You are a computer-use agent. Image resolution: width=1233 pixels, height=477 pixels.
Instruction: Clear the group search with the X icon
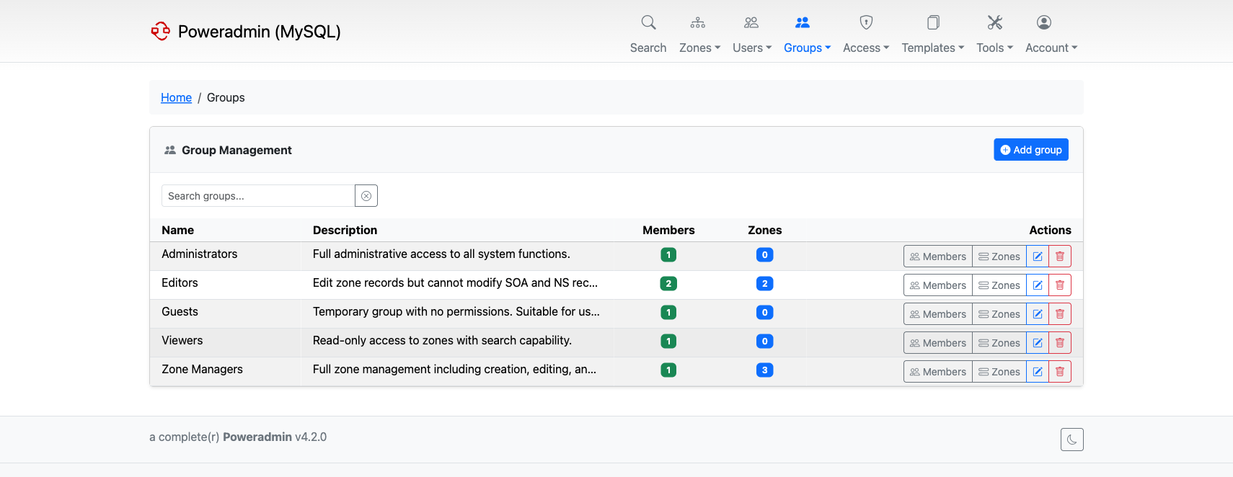tap(366, 196)
